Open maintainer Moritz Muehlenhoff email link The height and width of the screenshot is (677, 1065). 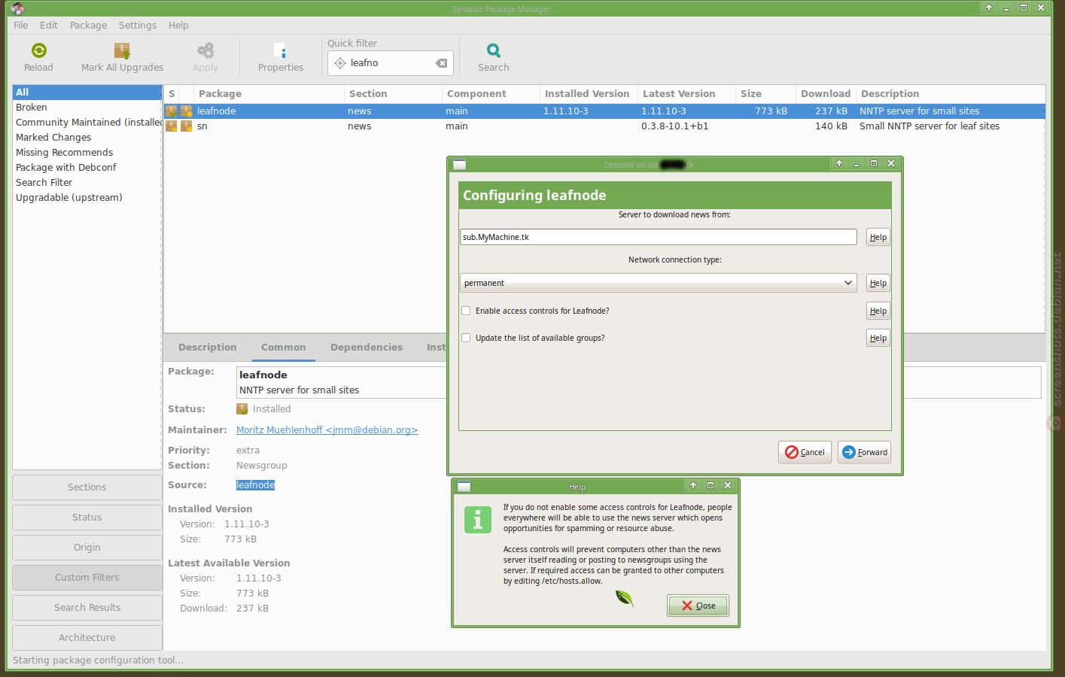(x=327, y=430)
